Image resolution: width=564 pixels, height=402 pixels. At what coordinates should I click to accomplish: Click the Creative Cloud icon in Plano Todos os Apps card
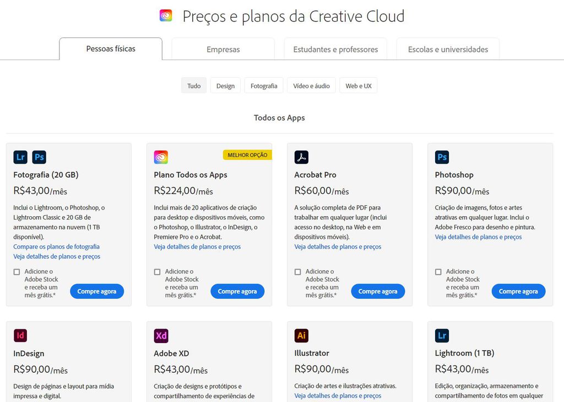(161, 157)
